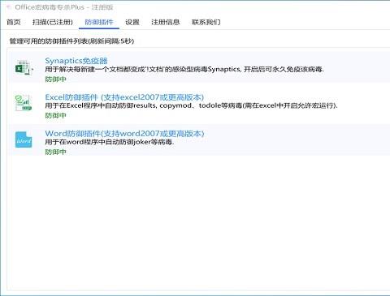Open the 设置 tab
The height and width of the screenshot is (296, 390).
point(132,22)
